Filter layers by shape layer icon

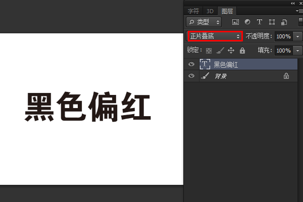[272, 22]
